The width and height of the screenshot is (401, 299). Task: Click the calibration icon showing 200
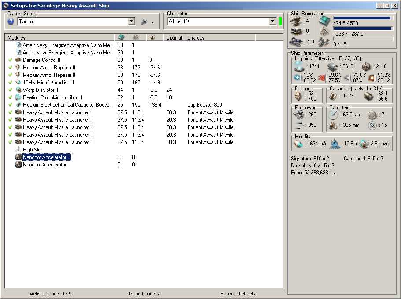tap(296, 41)
